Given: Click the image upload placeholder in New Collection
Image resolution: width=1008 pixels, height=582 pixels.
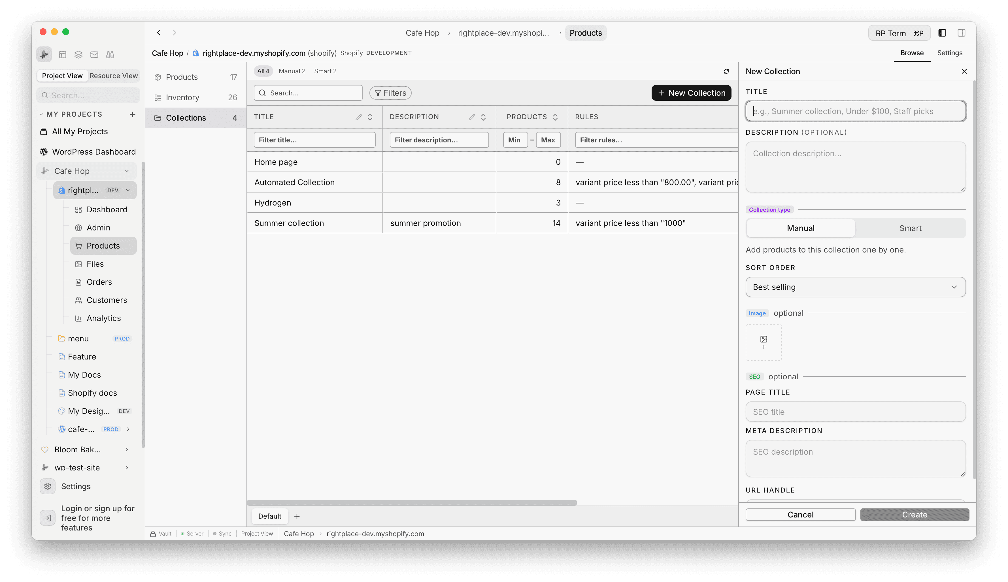Looking at the screenshot, I should (763, 342).
